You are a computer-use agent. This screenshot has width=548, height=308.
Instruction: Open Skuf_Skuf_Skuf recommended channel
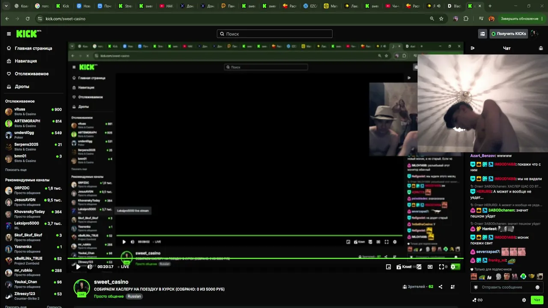click(x=33, y=237)
